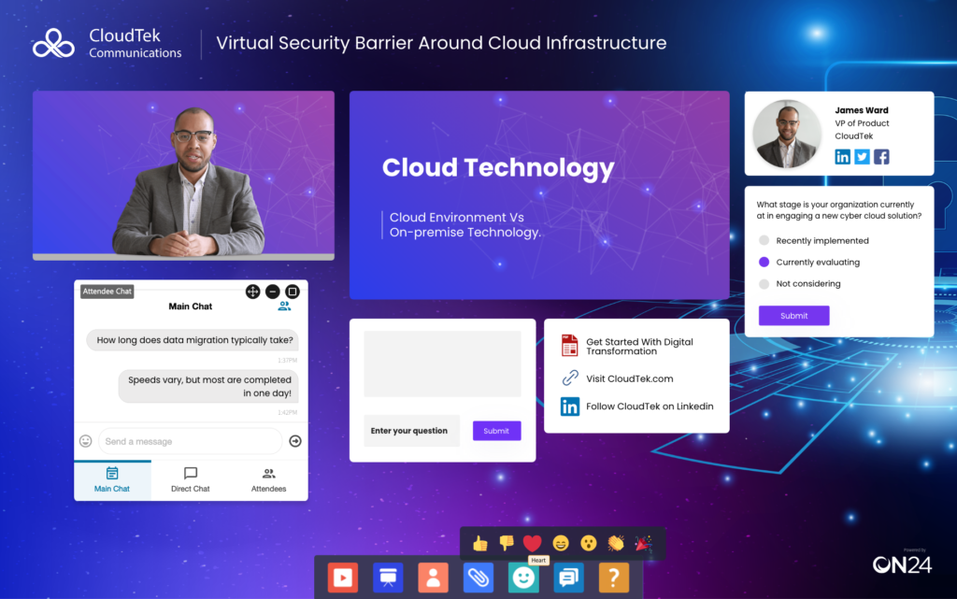Image resolution: width=957 pixels, height=599 pixels.
Task: Click the ON24 logo
Action: (x=902, y=564)
